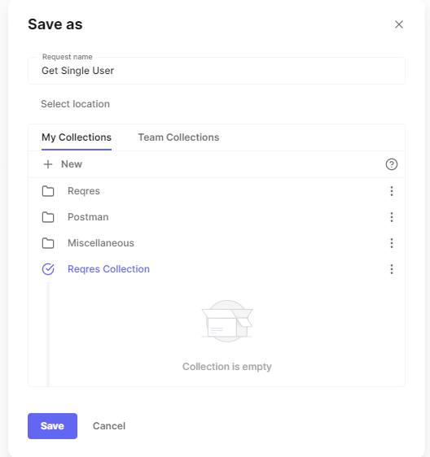Click the Postman folder icon

(48, 217)
